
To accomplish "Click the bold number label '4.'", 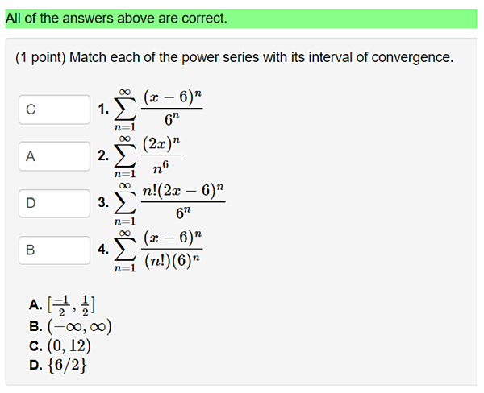I will [103, 250].
